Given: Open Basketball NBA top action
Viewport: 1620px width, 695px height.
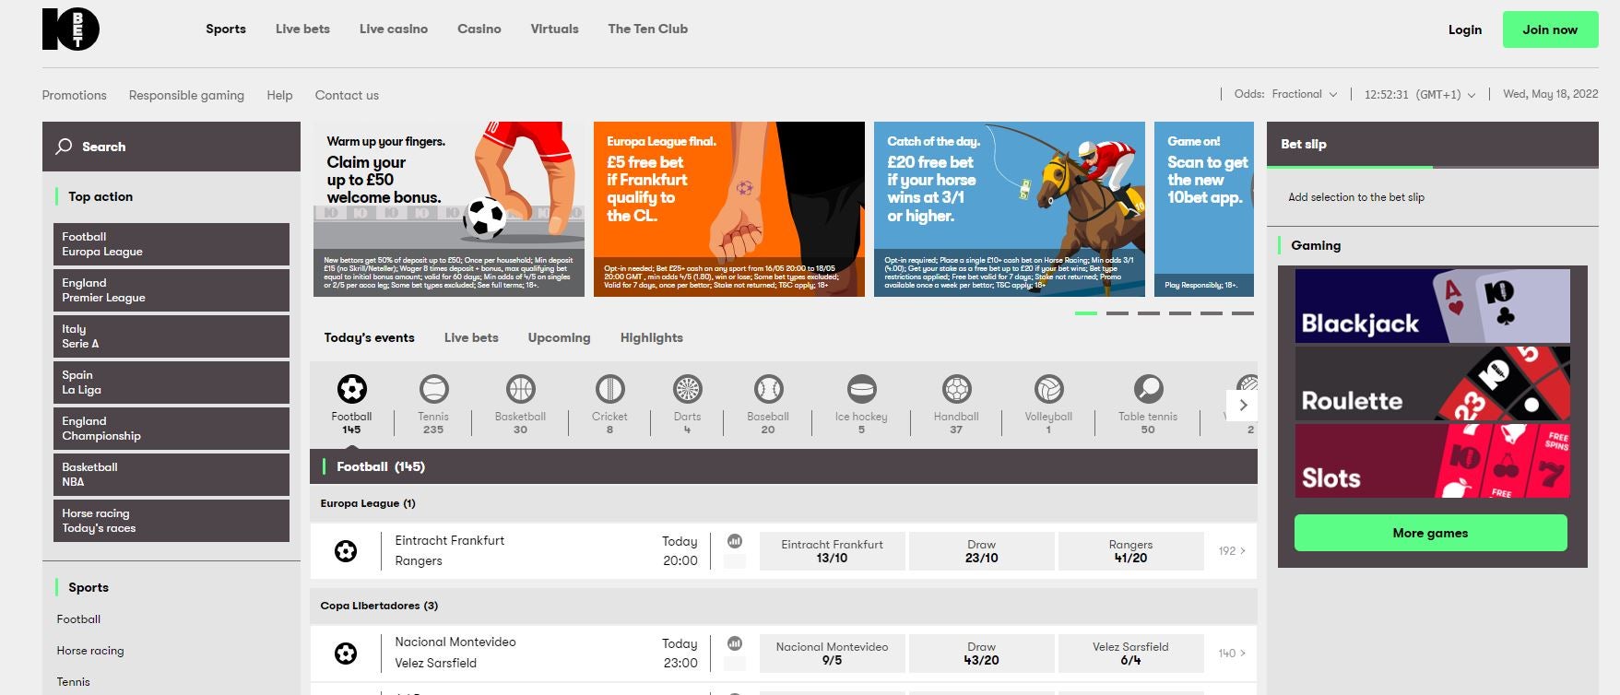Looking at the screenshot, I should tap(171, 475).
